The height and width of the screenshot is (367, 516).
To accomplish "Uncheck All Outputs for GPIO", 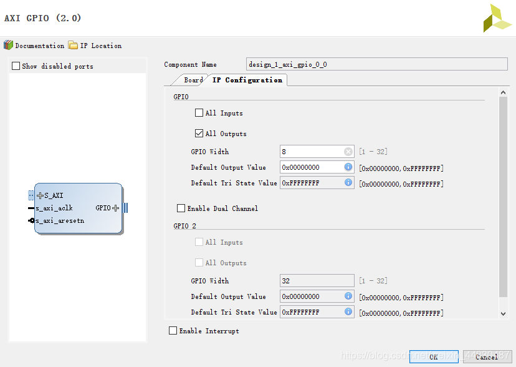I will coord(199,134).
